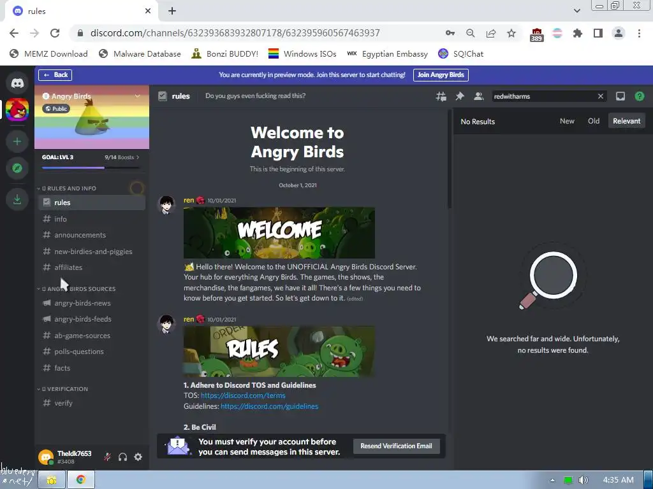Open Chrome profile avatar icon
653x489 pixels.
tap(619, 33)
